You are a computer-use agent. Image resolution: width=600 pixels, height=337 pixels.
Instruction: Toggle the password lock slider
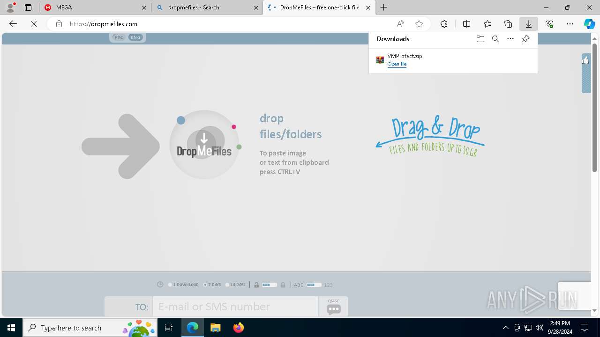[x=269, y=285]
